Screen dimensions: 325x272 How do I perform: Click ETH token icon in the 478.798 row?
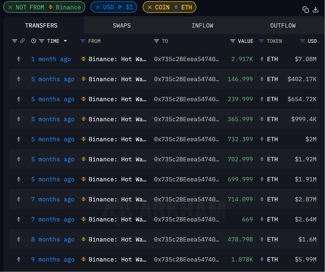pos(262,239)
